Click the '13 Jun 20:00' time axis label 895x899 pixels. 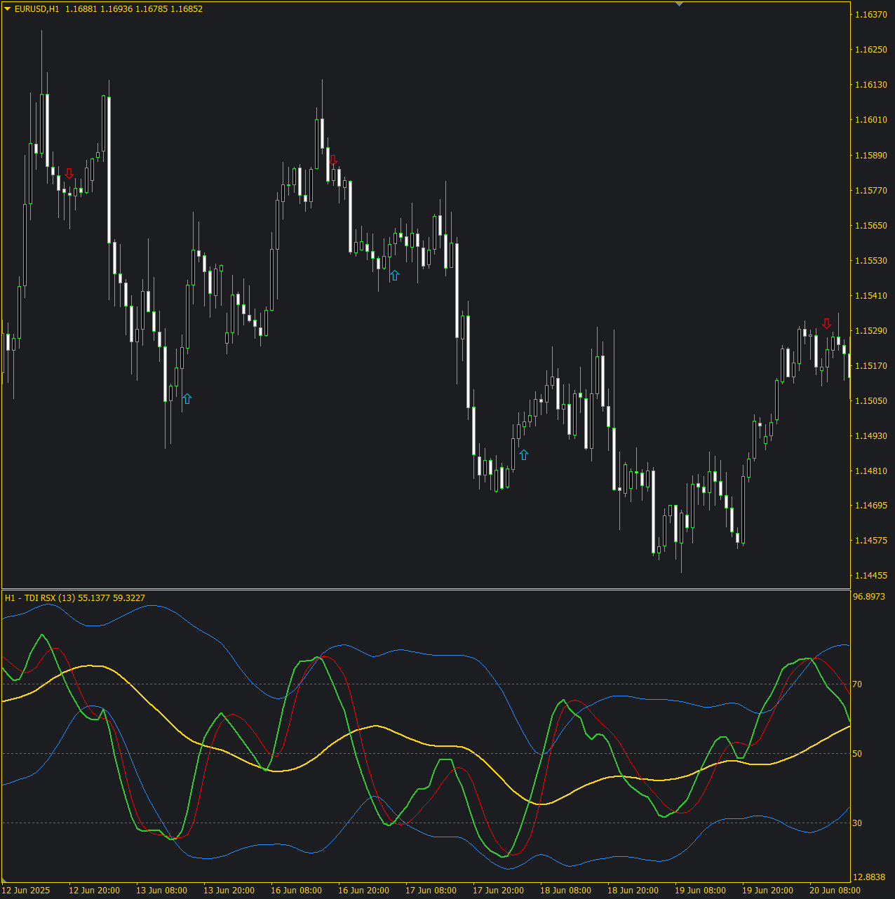click(x=229, y=891)
